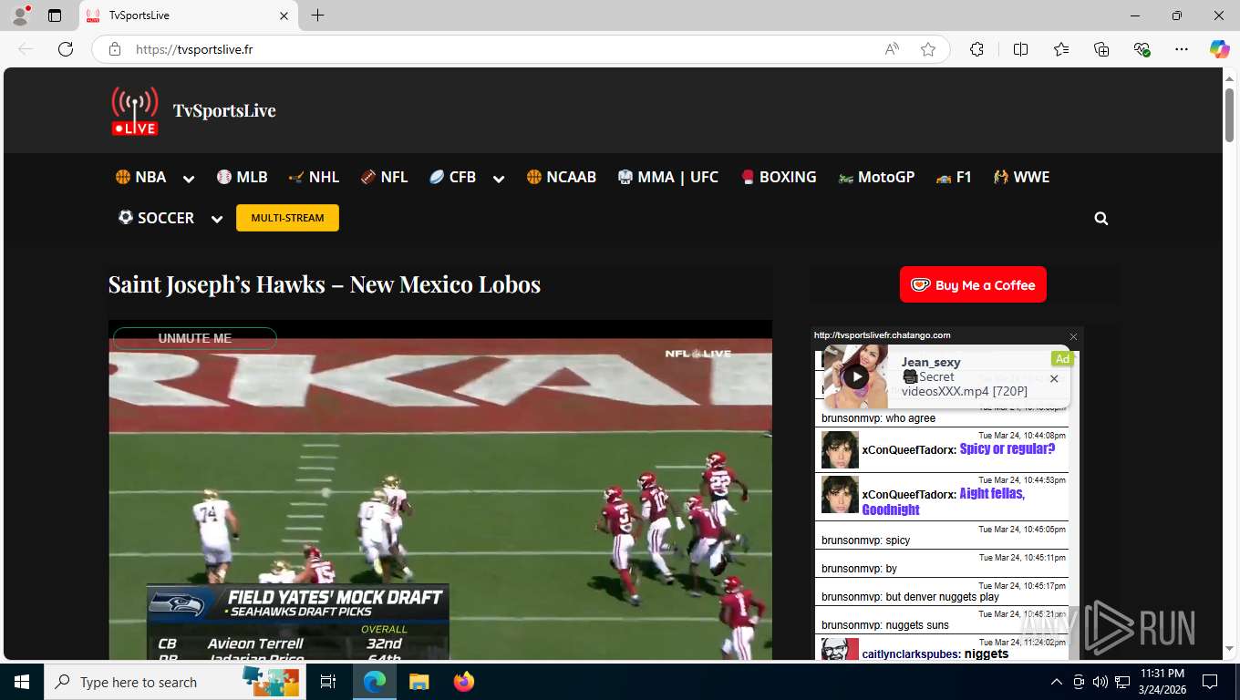Expand the NBA dropdown chevron

point(189,179)
